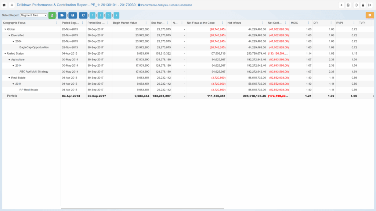
Task: Collapse the Real Estate tree node
Action: pyautogui.click(x=9, y=78)
